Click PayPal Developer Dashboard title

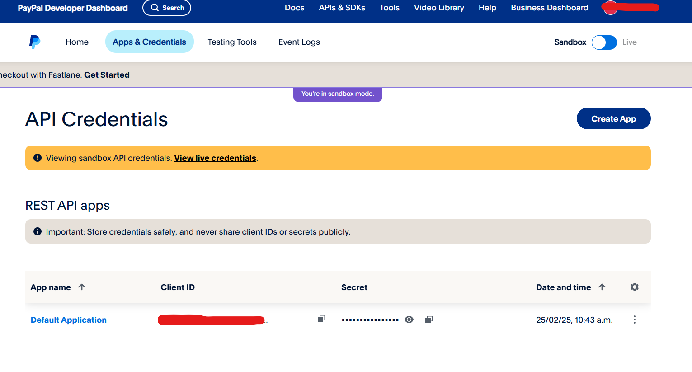click(x=73, y=8)
